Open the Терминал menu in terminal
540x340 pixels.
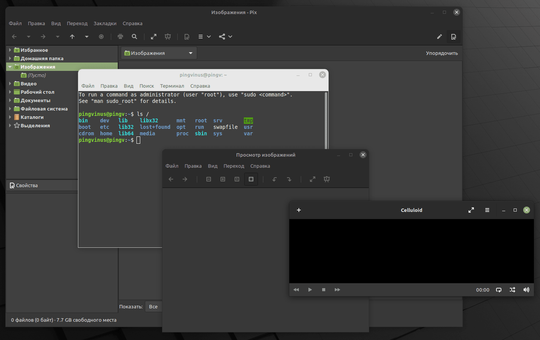(172, 86)
